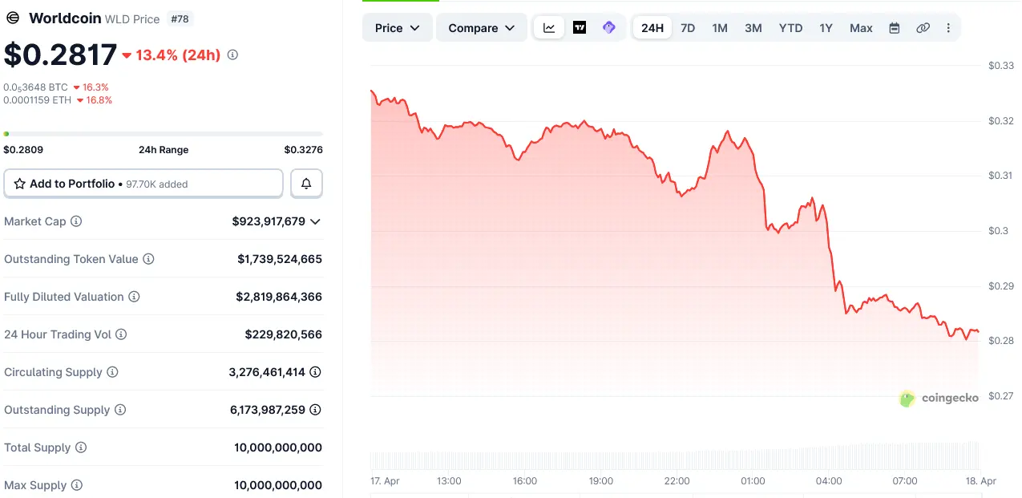The height and width of the screenshot is (498, 1022).
Task: Toggle the Add to Portfolio star
Action: pyautogui.click(x=18, y=183)
